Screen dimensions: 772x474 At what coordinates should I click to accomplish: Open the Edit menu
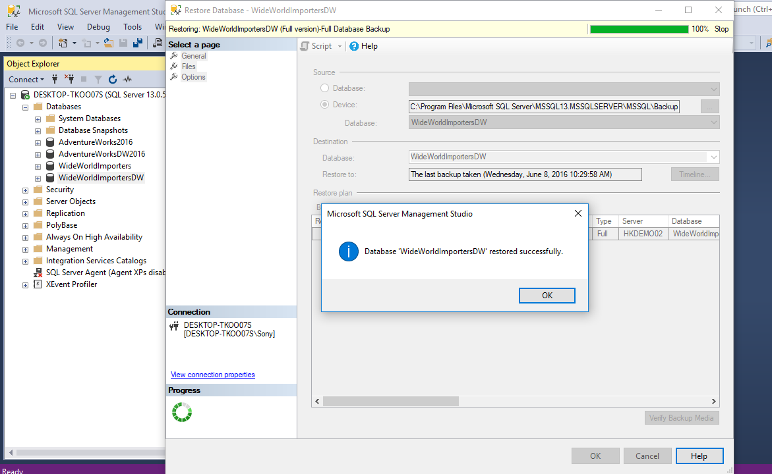[x=38, y=27]
